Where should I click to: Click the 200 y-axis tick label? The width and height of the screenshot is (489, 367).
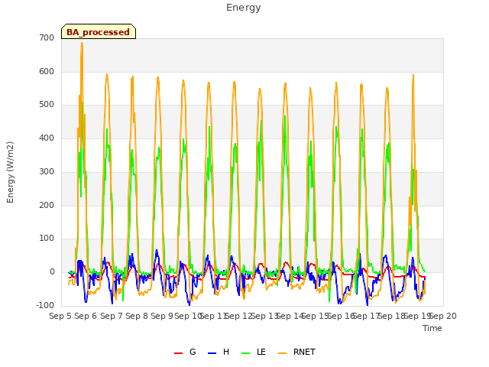[47, 205]
